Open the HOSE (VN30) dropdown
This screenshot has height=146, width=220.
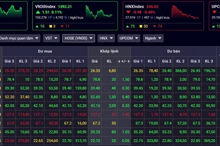pos(79,38)
